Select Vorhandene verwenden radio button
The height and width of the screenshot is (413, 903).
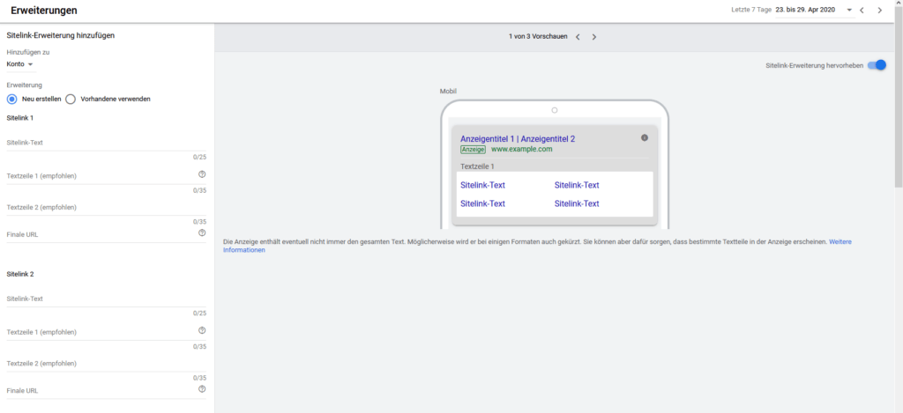(71, 99)
